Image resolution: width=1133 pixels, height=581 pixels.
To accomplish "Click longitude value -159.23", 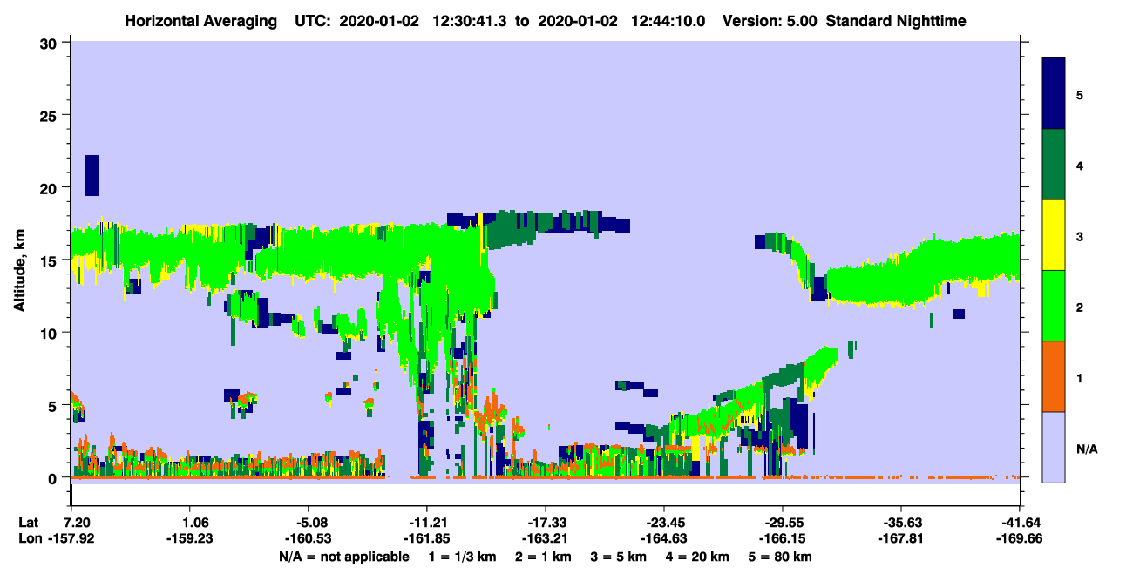I will coord(190,538).
